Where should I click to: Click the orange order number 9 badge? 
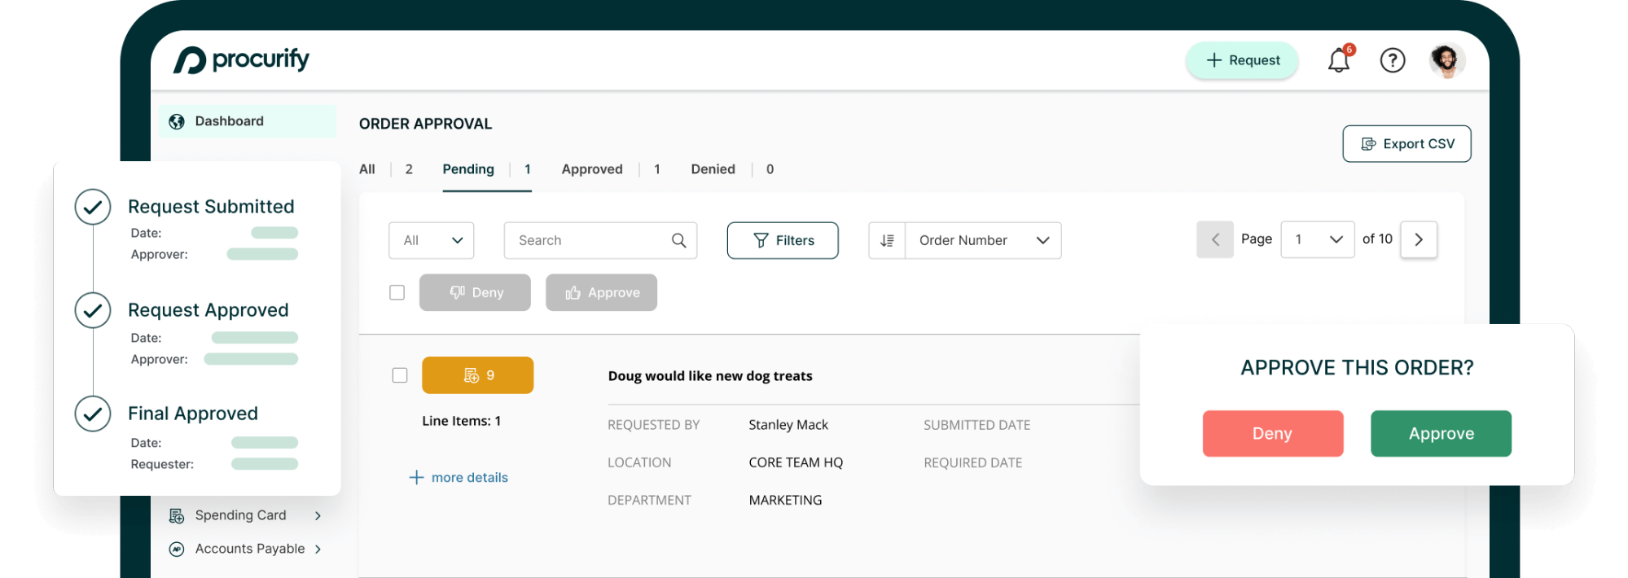(477, 375)
